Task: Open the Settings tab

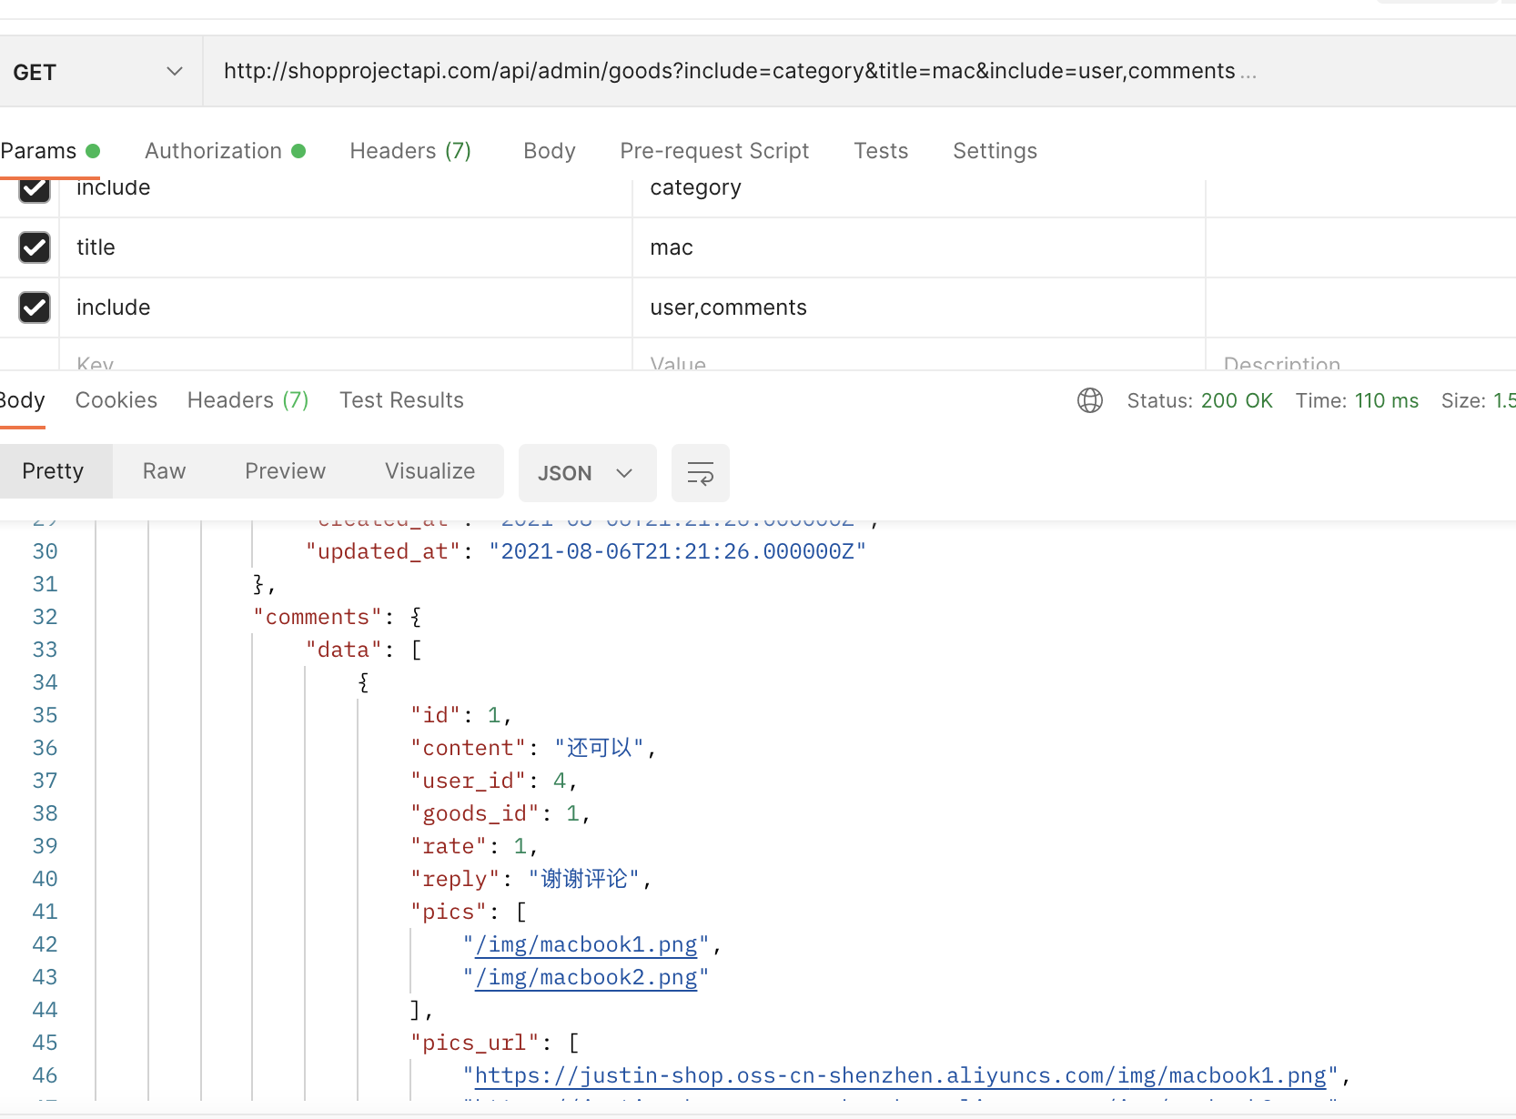Action: 995,151
